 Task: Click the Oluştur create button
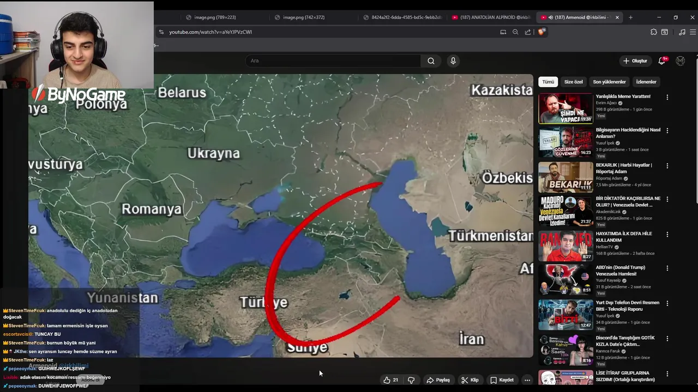(635, 61)
